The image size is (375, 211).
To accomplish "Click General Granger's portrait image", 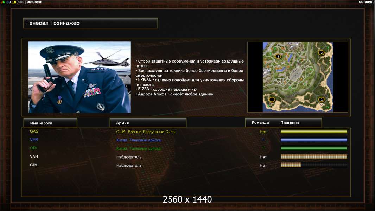I will [x=80, y=77].
